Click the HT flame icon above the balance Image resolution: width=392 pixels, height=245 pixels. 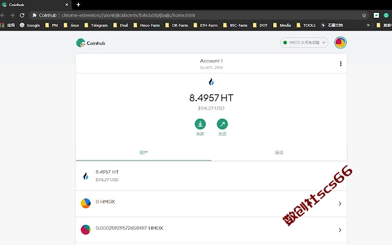pos(211,81)
